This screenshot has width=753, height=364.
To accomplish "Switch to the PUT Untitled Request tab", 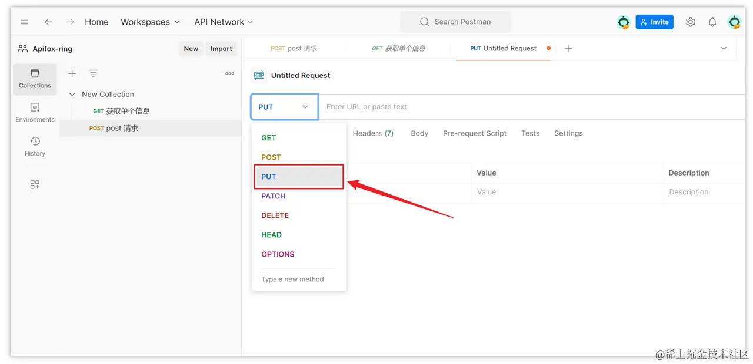I will 504,48.
